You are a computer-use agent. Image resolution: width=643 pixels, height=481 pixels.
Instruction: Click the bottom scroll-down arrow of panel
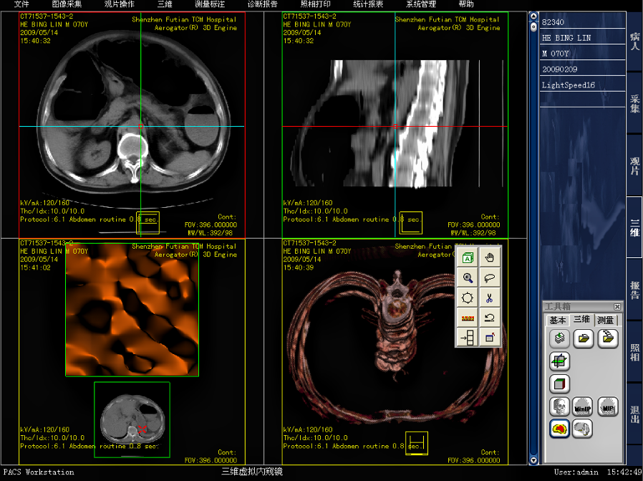coord(533,459)
